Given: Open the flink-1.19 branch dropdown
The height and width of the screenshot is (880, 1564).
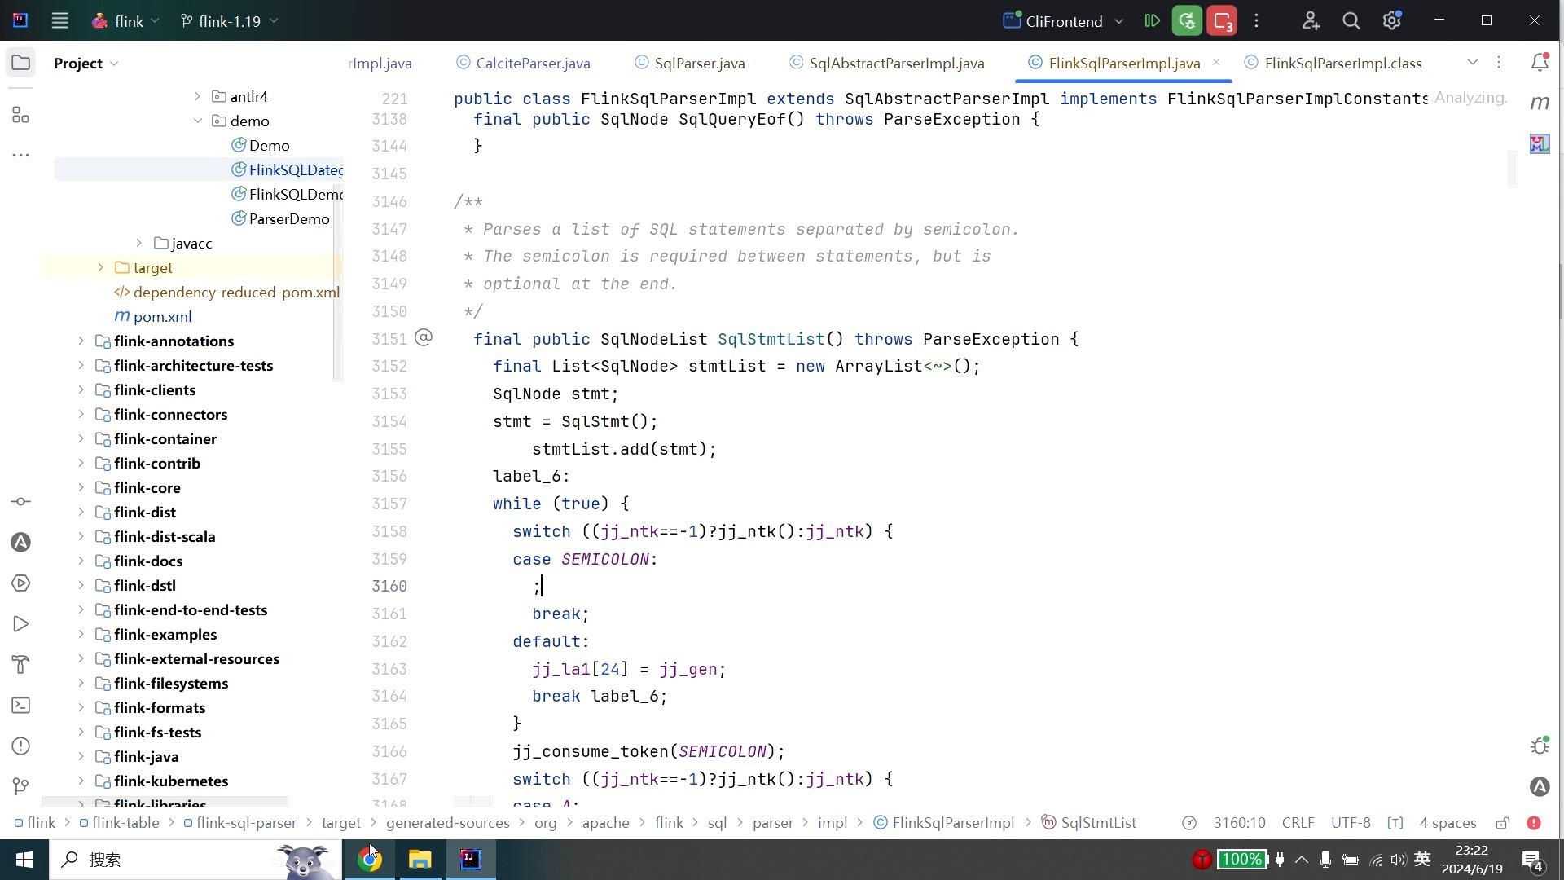Looking at the screenshot, I should [x=230, y=21].
